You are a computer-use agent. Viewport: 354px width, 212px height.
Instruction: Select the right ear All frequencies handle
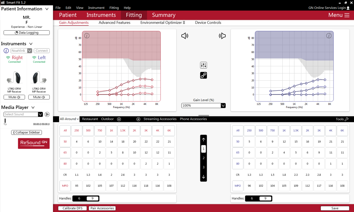tap(65, 131)
